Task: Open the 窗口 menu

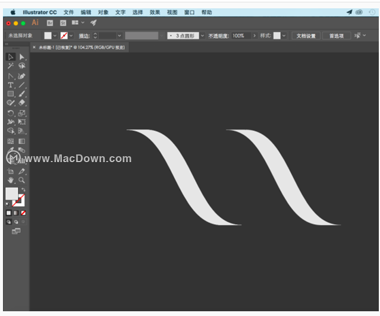Action: click(189, 12)
